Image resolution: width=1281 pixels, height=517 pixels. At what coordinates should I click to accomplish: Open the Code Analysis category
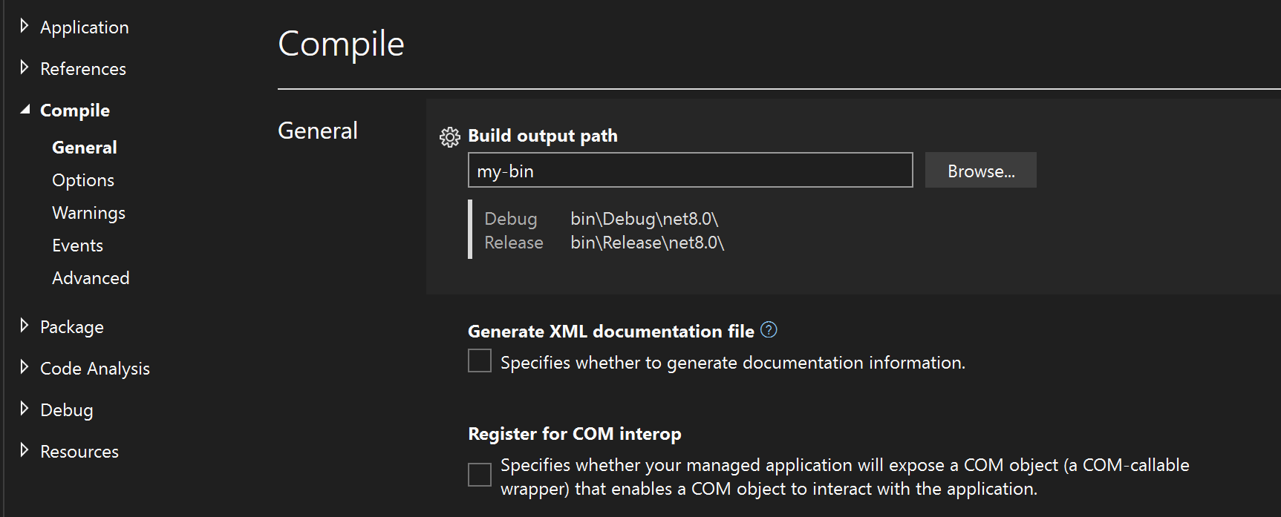[95, 369]
